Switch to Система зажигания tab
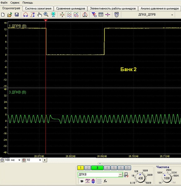The height and width of the screenshot is (186, 181). [x=38, y=9]
